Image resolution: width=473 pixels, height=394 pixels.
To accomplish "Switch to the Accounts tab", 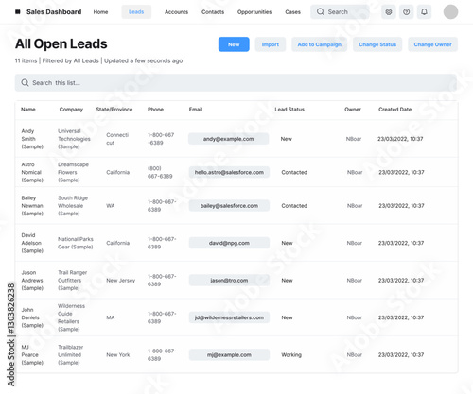I will [x=176, y=12].
